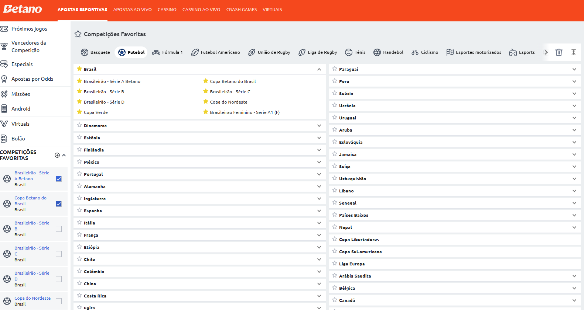The height and width of the screenshot is (310, 584).
Task: Click the collapse-all icon next to trash
Action: pos(574,52)
